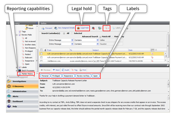The width and height of the screenshot is (174, 116).
Task: Select the Match All radio button
Action: (100, 37)
